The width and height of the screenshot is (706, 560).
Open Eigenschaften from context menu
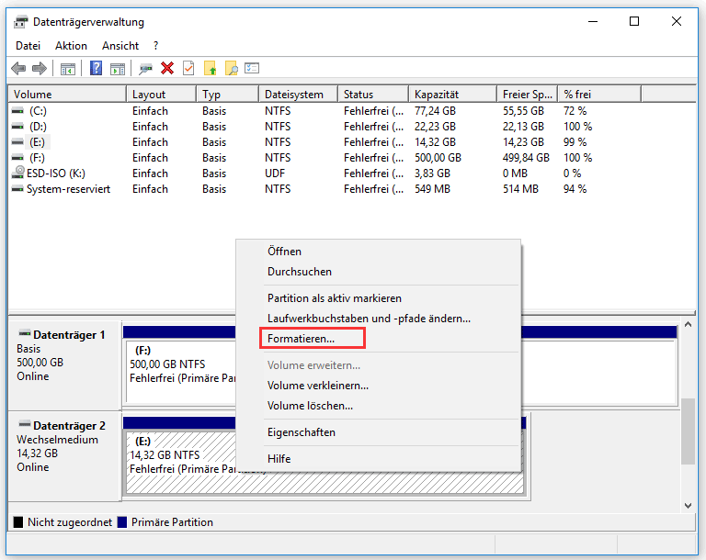tap(378, 432)
